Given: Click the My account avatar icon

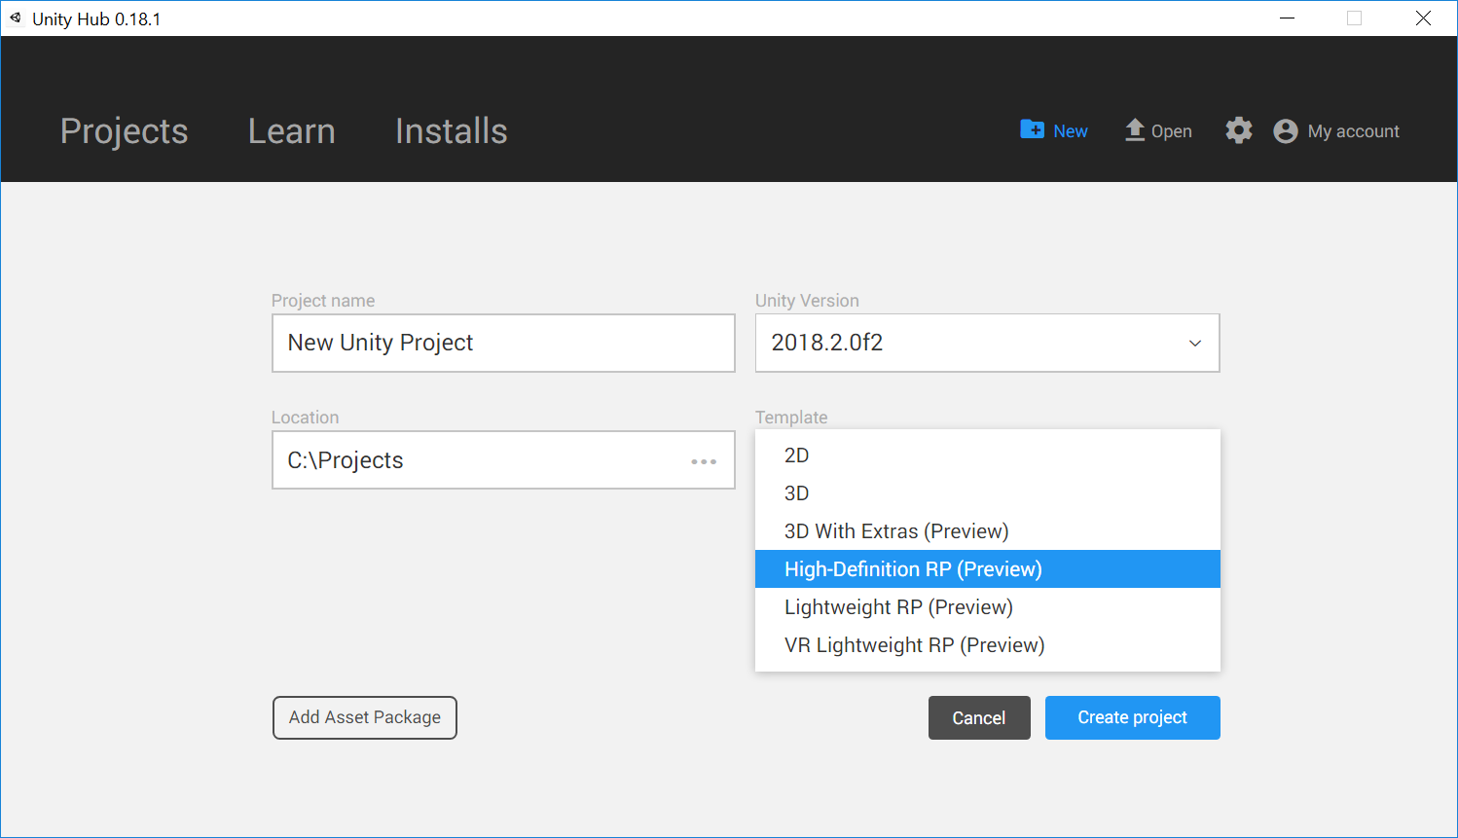Looking at the screenshot, I should click(x=1286, y=131).
